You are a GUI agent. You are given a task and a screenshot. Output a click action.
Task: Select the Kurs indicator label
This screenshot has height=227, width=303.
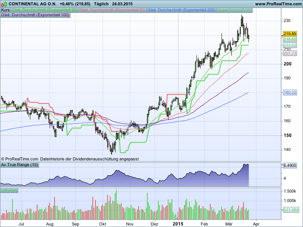click(x=5, y=10)
